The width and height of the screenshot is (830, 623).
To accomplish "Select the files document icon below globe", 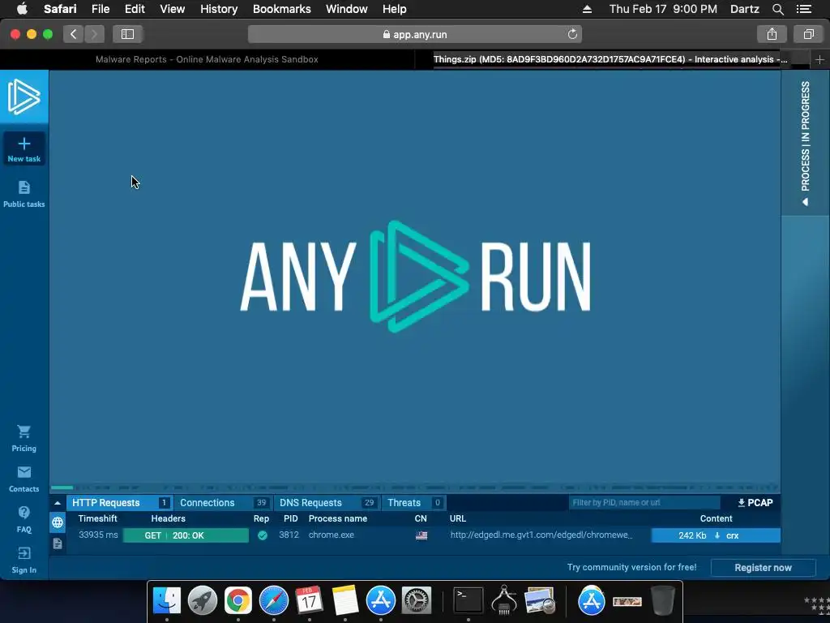I will point(58,544).
